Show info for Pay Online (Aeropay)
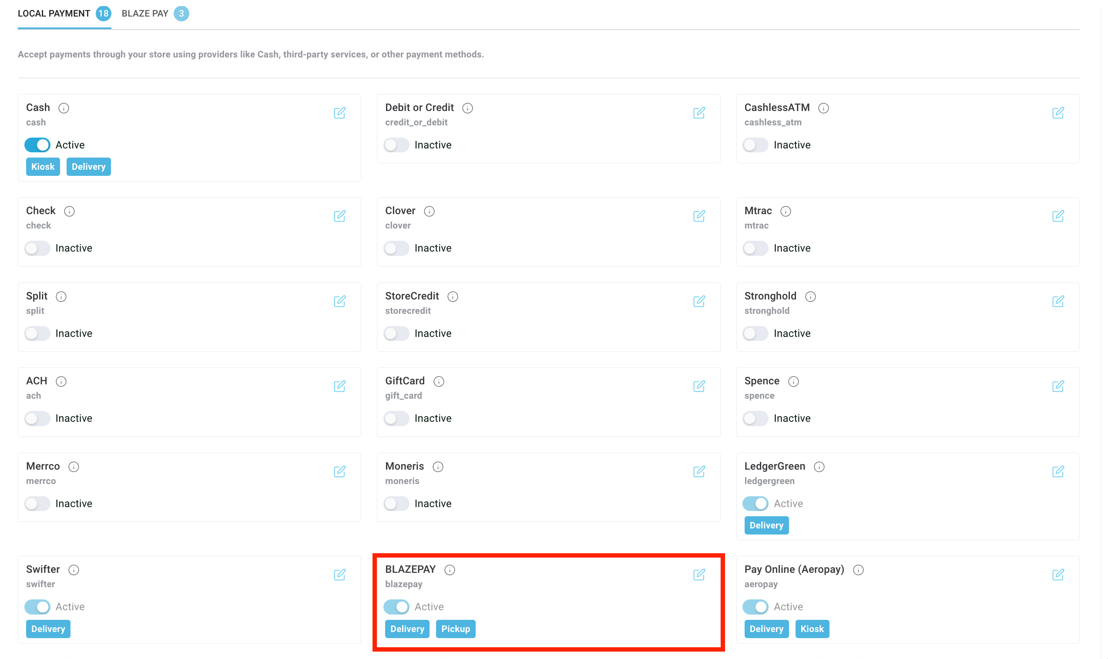Image resolution: width=1108 pixels, height=659 pixels. click(859, 569)
